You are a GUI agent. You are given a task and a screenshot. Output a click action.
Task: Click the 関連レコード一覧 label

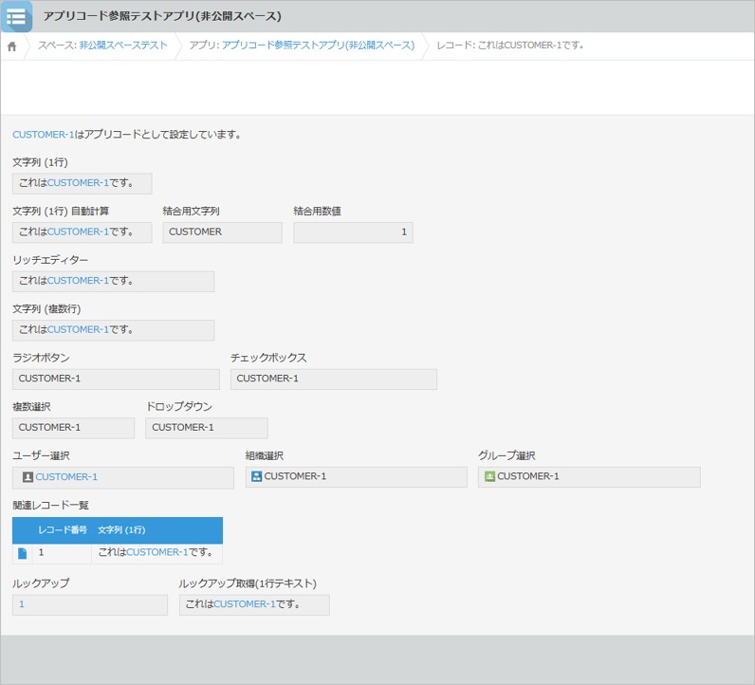(x=50, y=506)
